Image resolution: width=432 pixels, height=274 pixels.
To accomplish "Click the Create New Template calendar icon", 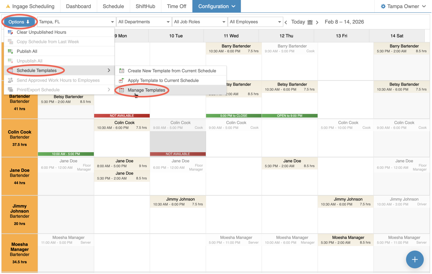I will pyautogui.click(x=122, y=71).
